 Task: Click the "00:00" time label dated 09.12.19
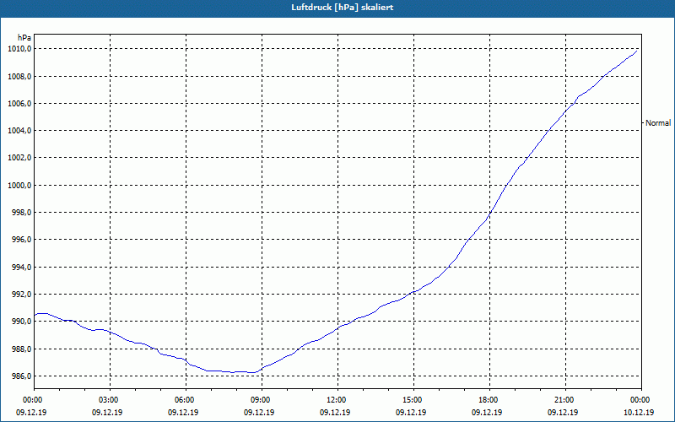(34, 400)
